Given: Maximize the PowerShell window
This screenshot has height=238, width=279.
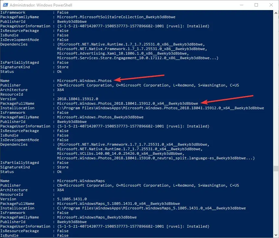Looking at the screenshot, I should coord(256,5).
